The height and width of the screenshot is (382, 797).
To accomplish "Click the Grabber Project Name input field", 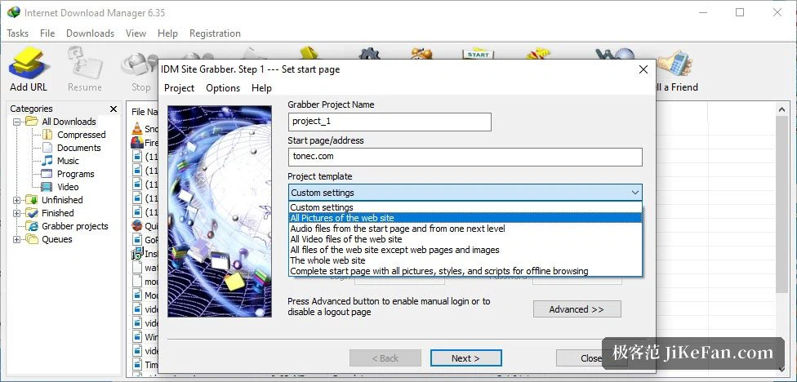I will click(390, 122).
